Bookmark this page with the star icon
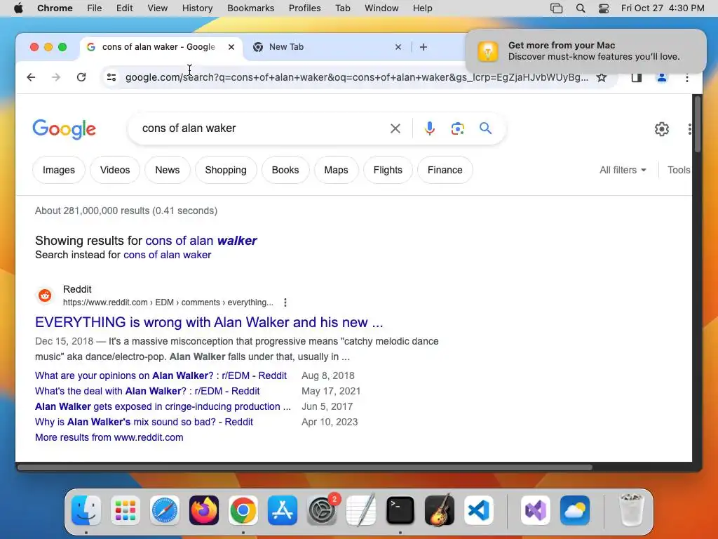 coord(602,77)
